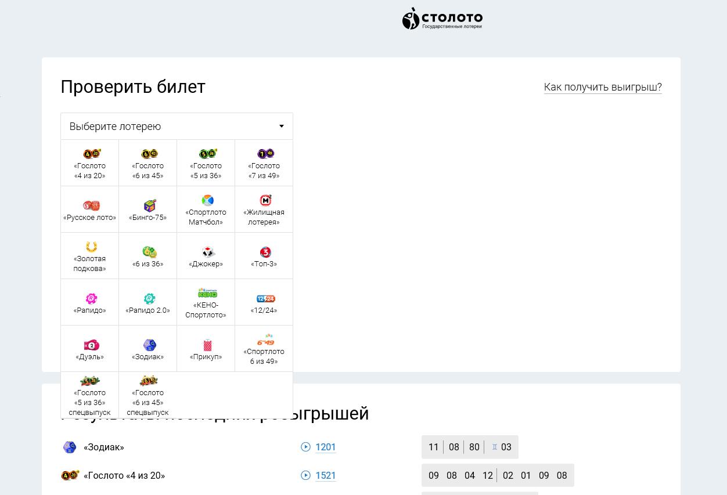
Task: Click the Stoloto logo
Action: (442, 19)
